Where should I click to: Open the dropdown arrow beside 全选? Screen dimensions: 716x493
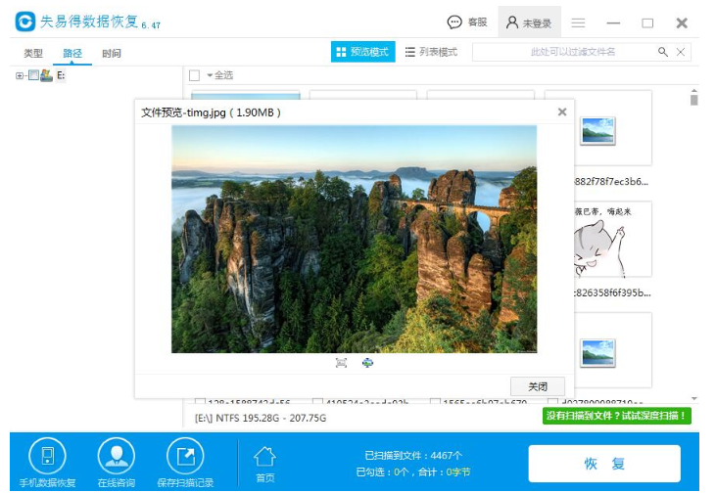point(210,75)
